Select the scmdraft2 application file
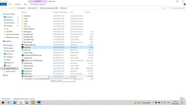This screenshot has height=105, width=186. [x=33, y=55]
